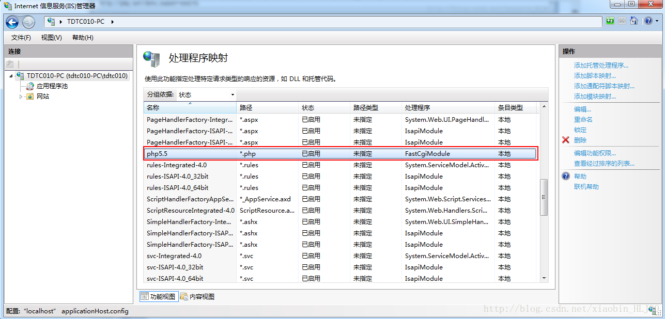Click the blue help icon beside 帮助
The width and height of the screenshot is (665, 319).
click(x=566, y=176)
